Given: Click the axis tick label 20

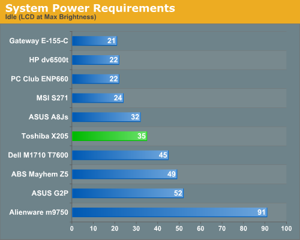Looking at the screenshot, I should [115, 229].
